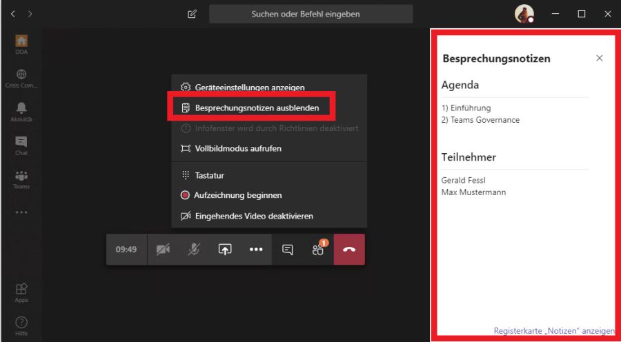Minimize the Teams window
The height and width of the screenshot is (342, 621).
[555, 14]
